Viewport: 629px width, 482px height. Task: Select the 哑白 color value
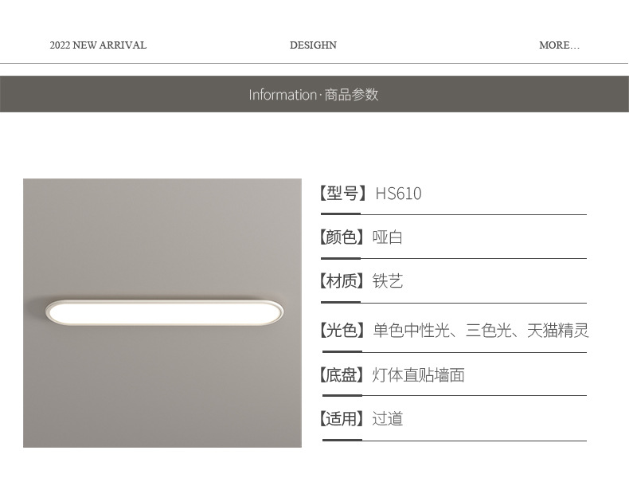[388, 237]
